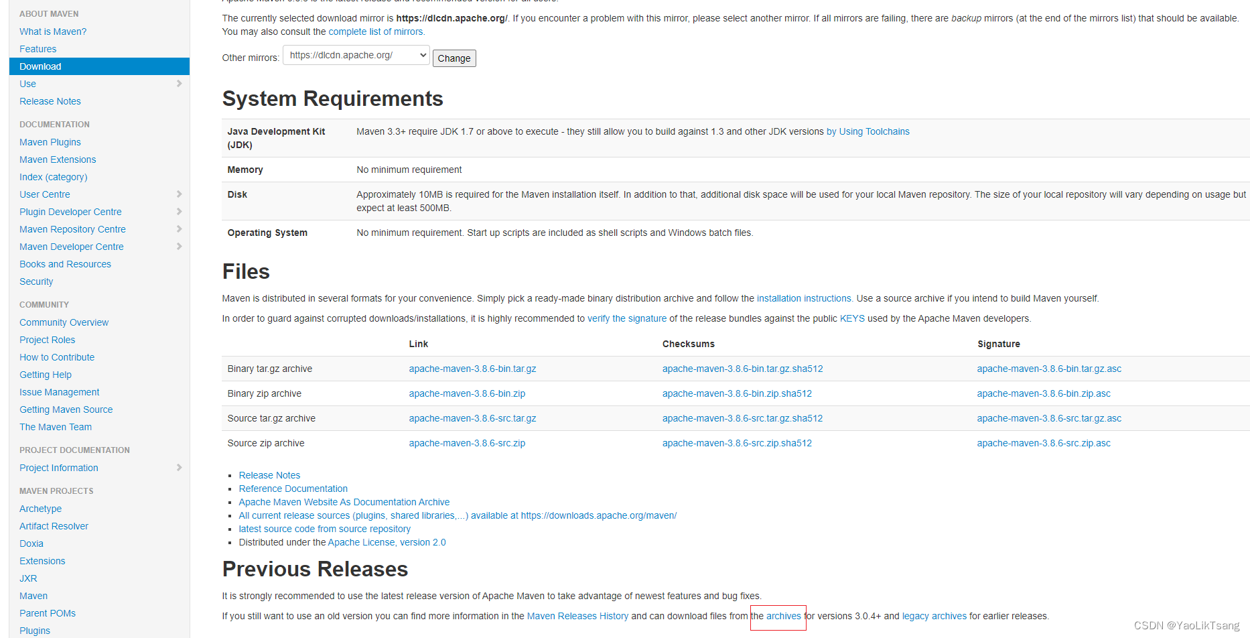Open apache-maven-3.8.6-bin.tar.gz.sha512 checksum
The image size is (1250, 638).
point(743,369)
